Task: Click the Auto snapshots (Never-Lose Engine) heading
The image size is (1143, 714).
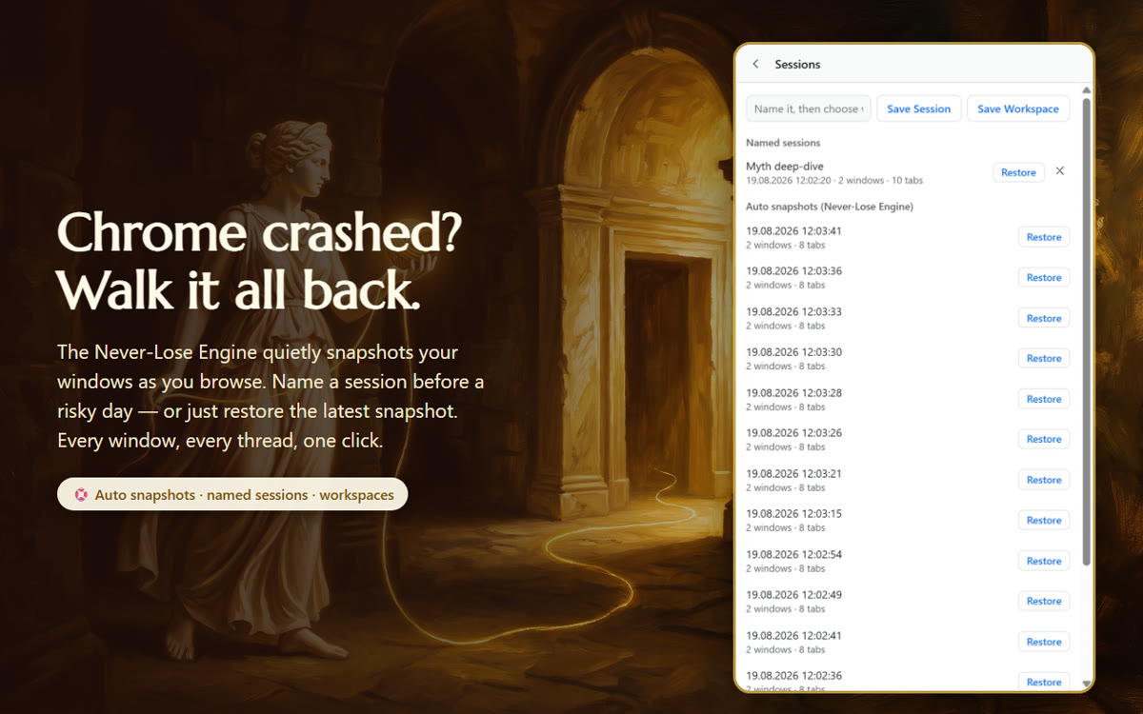Action: coord(830,207)
